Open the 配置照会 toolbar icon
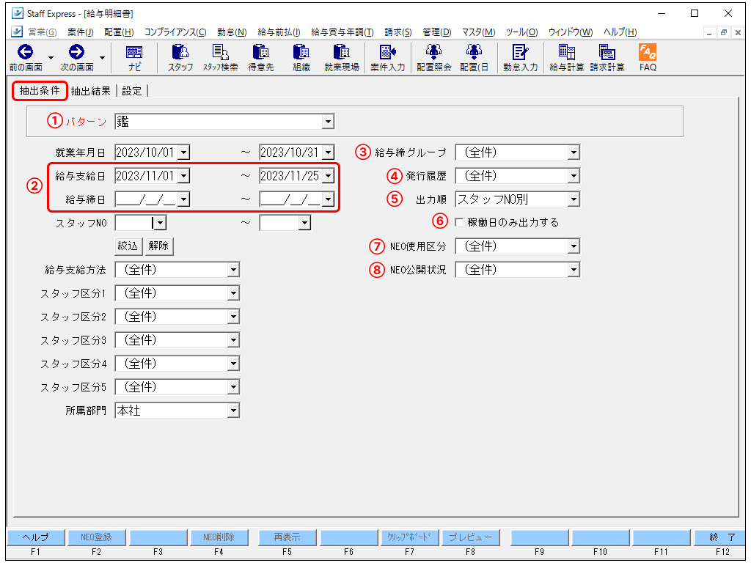The height and width of the screenshot is (563, 751). [433, 52]
